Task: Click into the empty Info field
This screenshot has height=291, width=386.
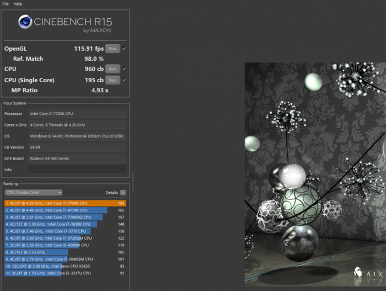Action: [77, 170]
